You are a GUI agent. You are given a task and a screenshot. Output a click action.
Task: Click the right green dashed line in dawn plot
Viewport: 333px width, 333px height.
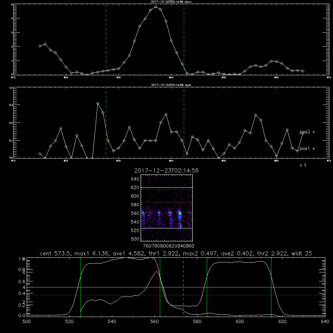pos(184,39)
